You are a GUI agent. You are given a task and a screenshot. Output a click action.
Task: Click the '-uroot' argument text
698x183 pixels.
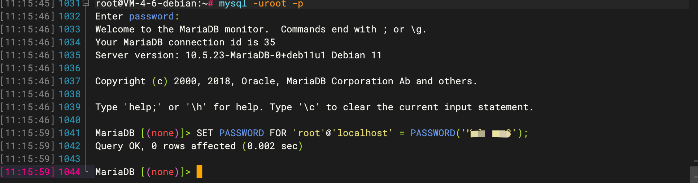coord(270,4)
